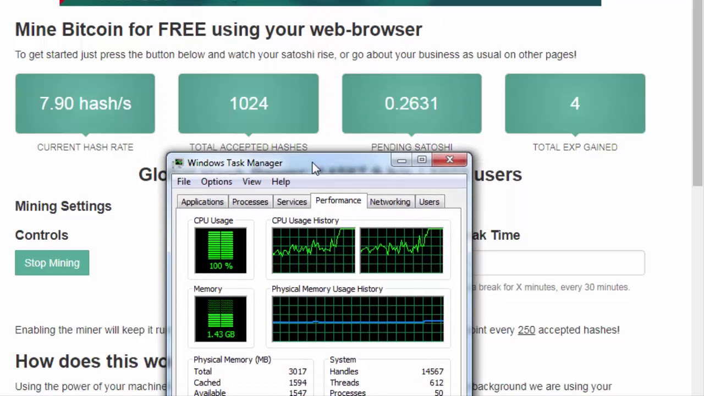Switch to the Services tab
This screenshot has width=704, height=396.
click(x=291, y=202)
